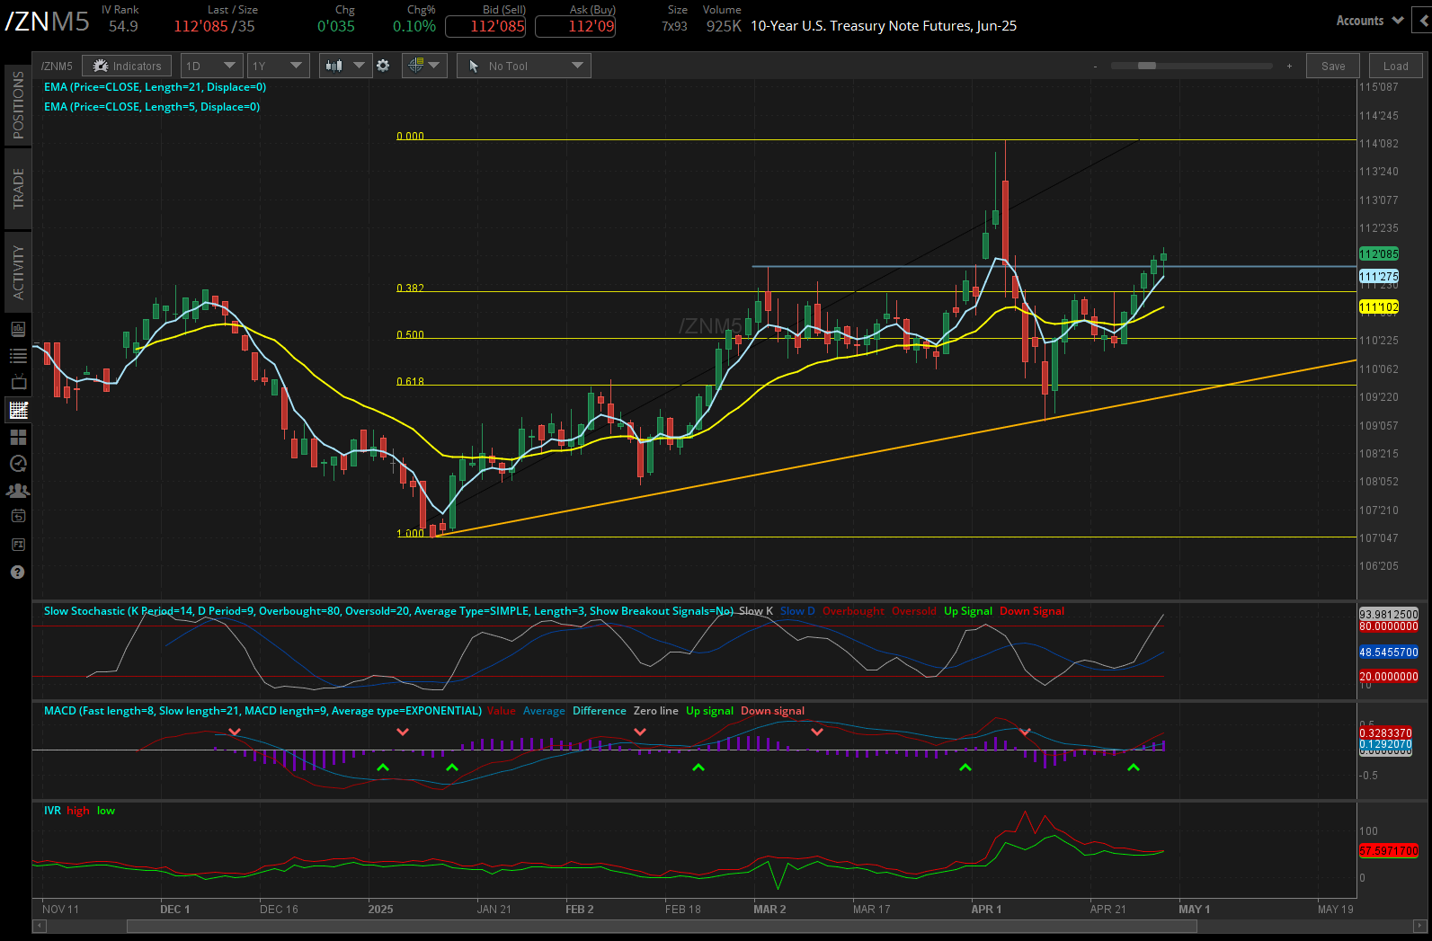Open the four-tile layout sidebar icon
1432x941 pixels.
click(x=18, y=437)
